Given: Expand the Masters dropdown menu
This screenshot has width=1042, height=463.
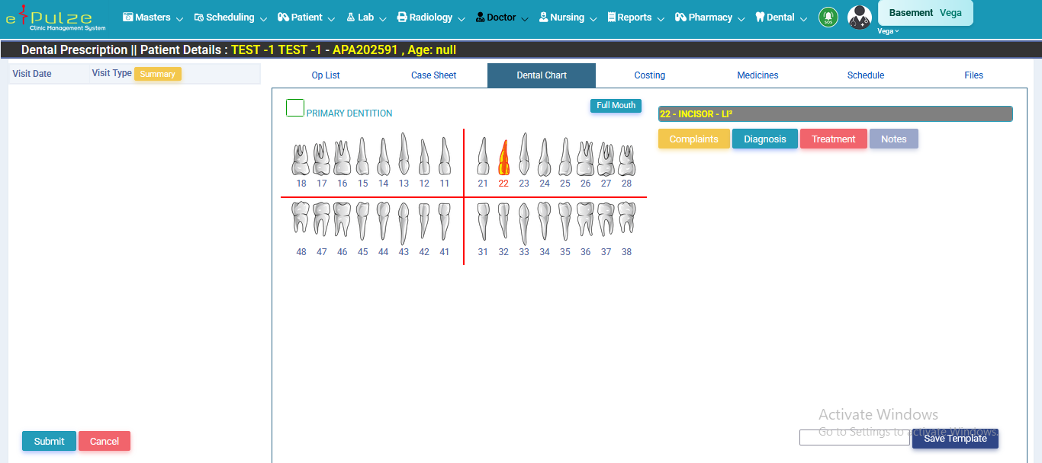Looking at the screenshot, I should point(153,18).
